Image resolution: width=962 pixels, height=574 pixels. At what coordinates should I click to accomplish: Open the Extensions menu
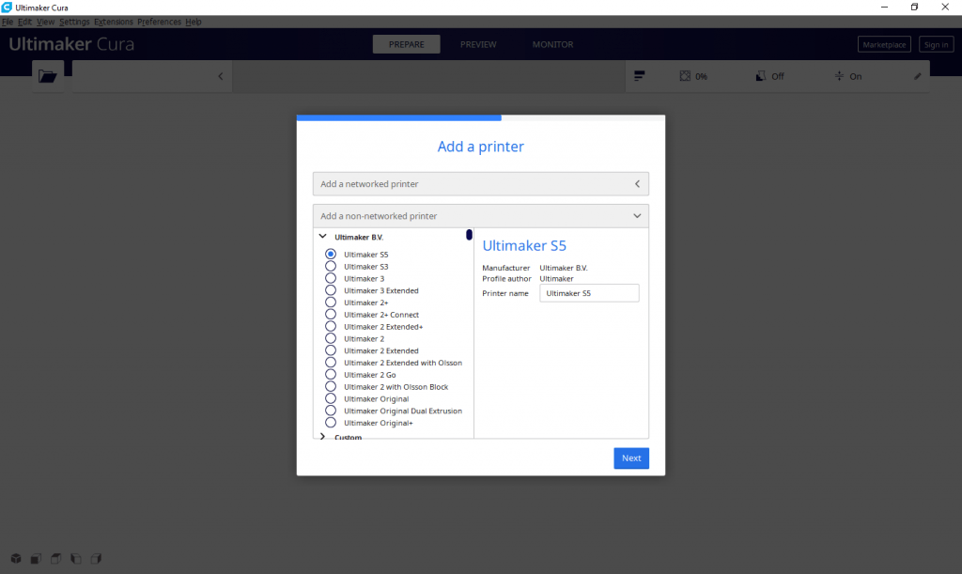pos(113,22)
